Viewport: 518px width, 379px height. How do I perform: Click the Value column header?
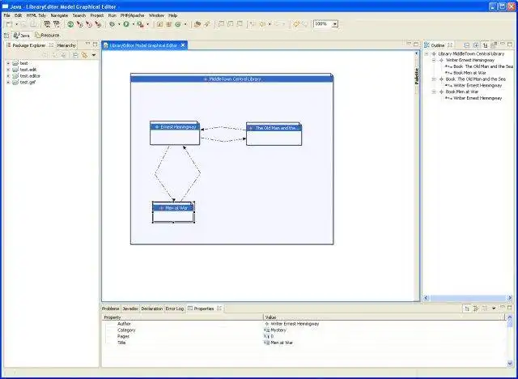(384, 317)
